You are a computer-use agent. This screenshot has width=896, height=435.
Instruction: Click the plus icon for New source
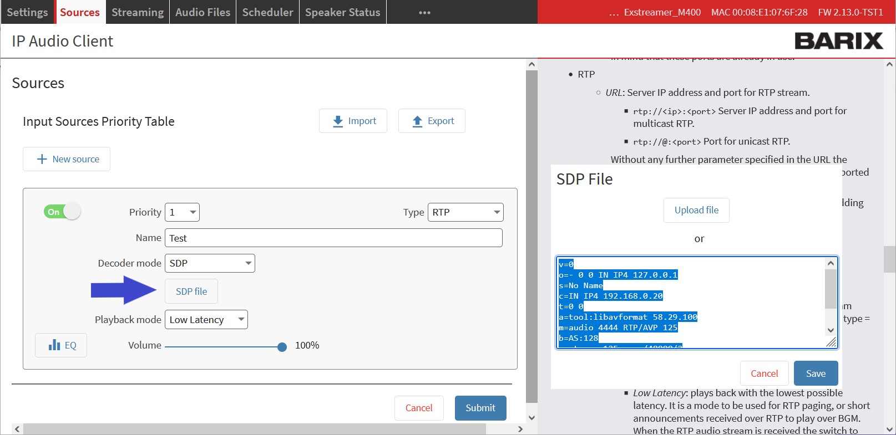[42, 160]
